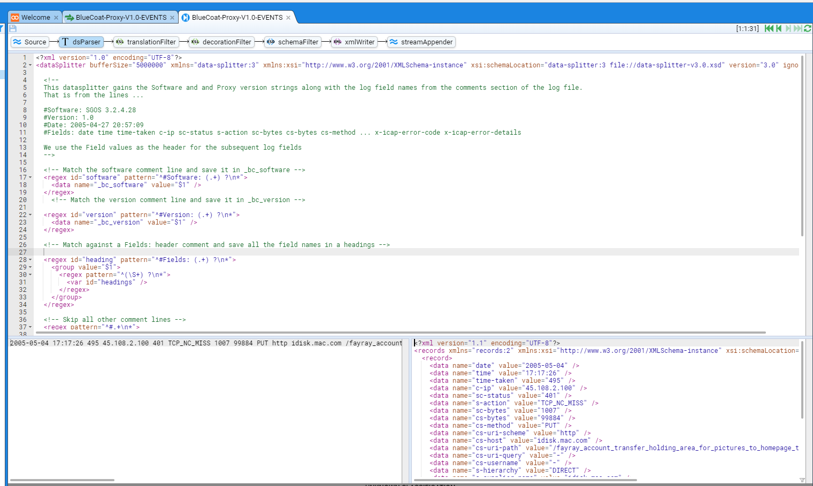
Task: Collapse the fold arrow at line 17
Action: pyautogui.click(x=30, y=178)
